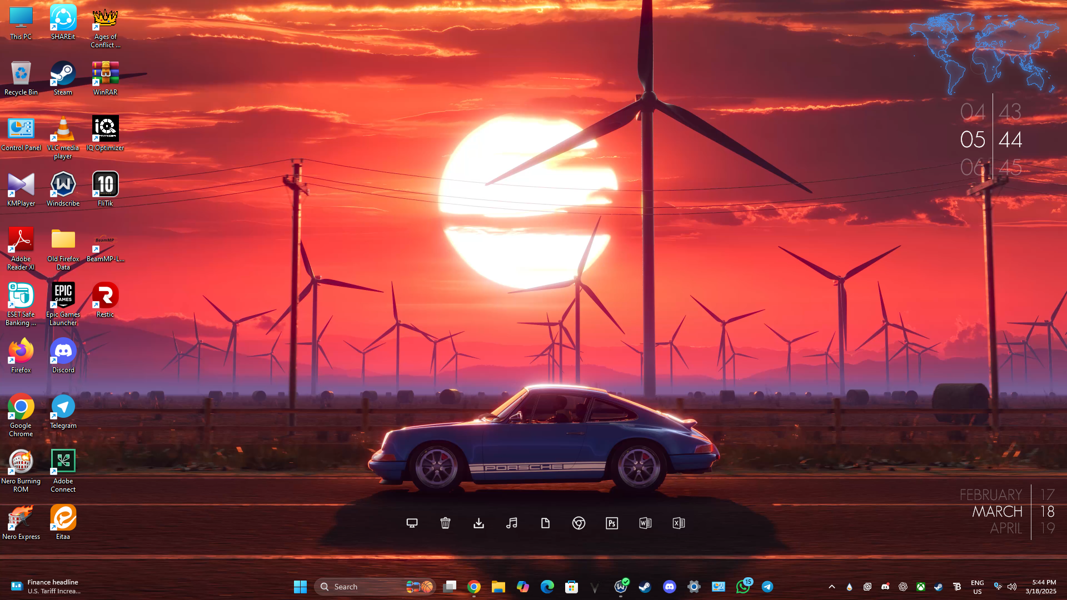The width and height of the screenshot is (1067, 600).
Task: Select the VLC media player shortcut
Action: pos(63,139)
